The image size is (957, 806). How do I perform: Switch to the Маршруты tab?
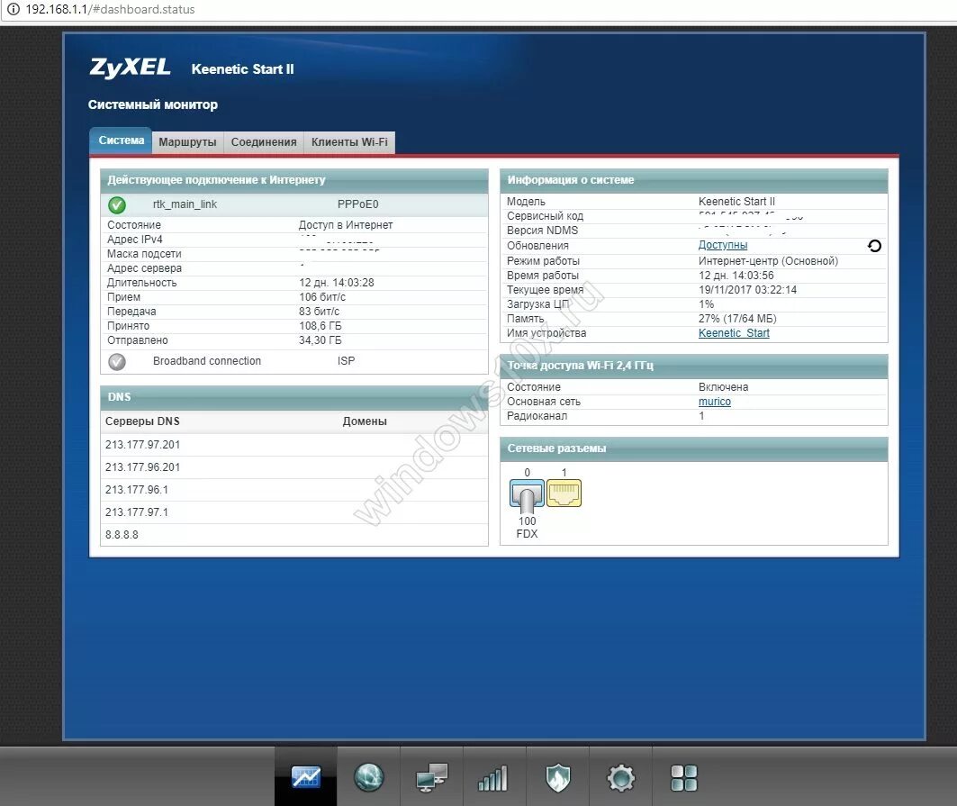coord(187,141)
